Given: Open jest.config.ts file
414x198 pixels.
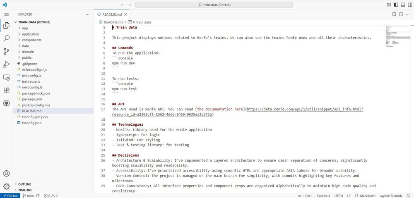Looking at the screenshot, I should point(53,76).
